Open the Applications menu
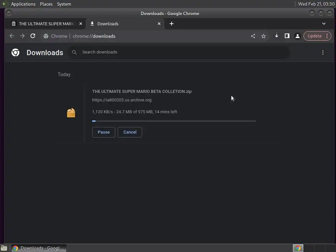Image resolution: width=336 pixels, height=252 pixels. coord(23,4)
